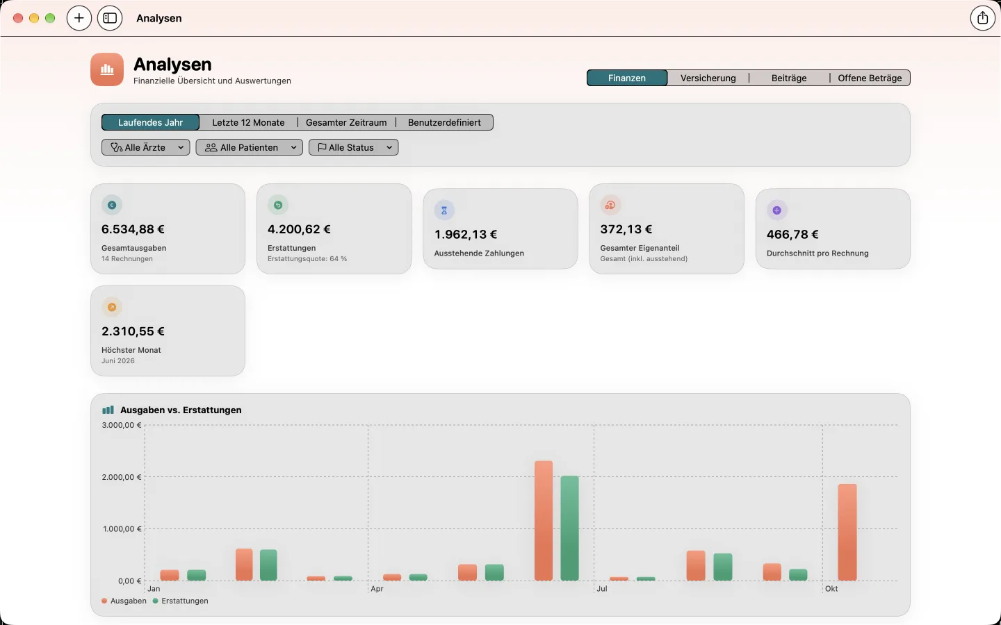Click the Erstattungen legend entry
The height and width of the screenshot is (625, 1001).
pyautogui.click(x=181, y=601)
